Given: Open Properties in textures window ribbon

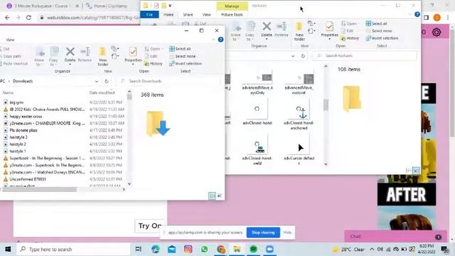Looking at the screenshot, I should (x=330, y=30).
